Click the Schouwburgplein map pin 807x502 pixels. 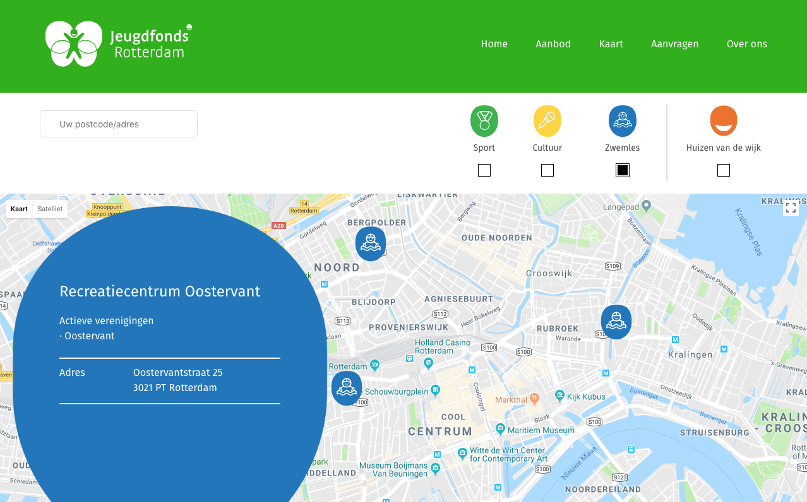click(435, 390)
